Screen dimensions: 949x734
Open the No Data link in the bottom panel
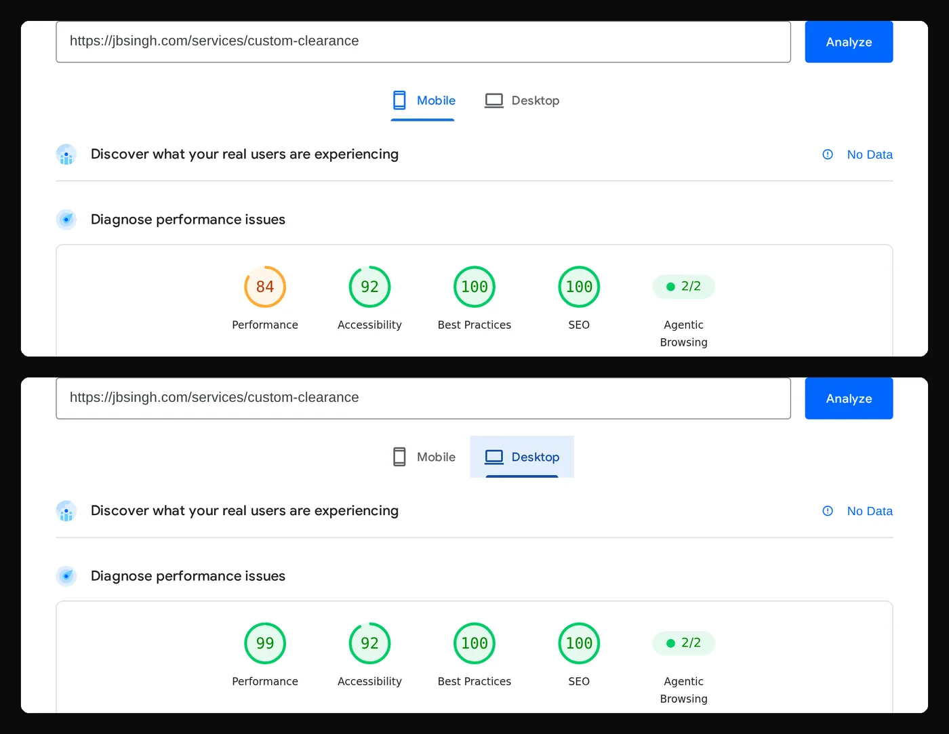pyautogui.click(x=870, y=511)
